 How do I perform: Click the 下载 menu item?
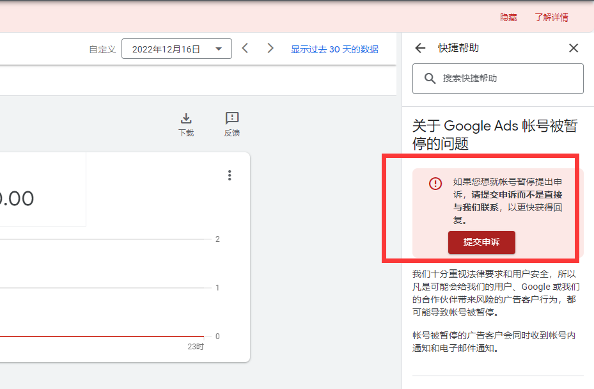pos(185,132)
